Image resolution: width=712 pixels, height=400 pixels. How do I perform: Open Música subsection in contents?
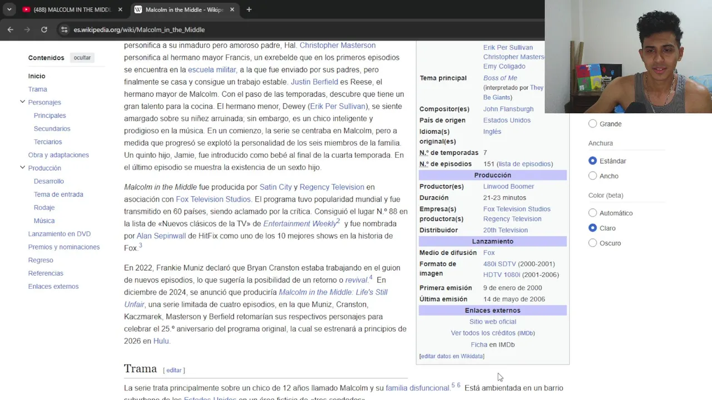point(44,221)
